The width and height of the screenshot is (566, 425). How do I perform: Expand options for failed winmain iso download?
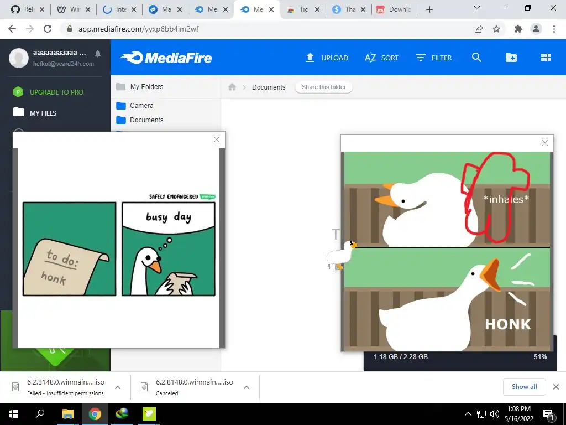(x=118, y=387)
